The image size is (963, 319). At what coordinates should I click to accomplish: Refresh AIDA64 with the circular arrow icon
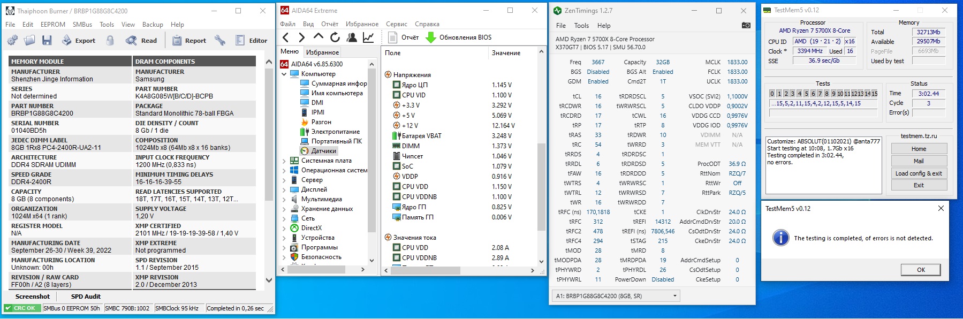pyautogui.click(x=335, y=37)
